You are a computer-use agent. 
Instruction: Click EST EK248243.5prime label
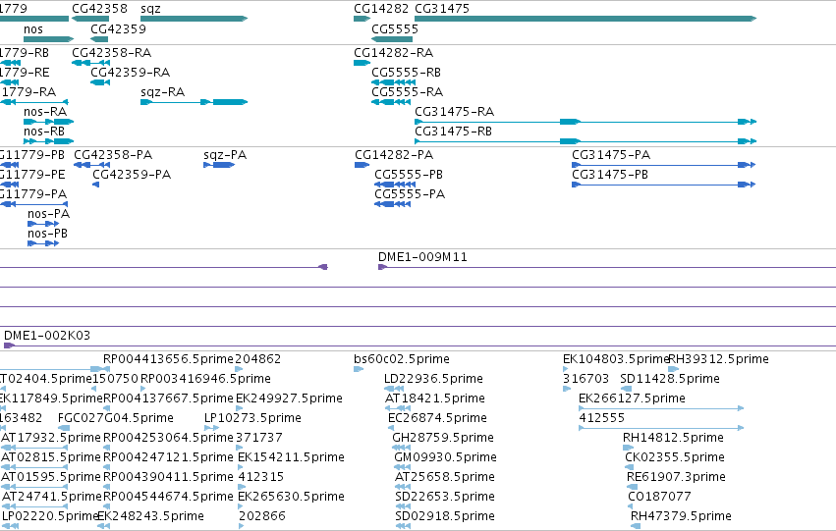(151, 516)
